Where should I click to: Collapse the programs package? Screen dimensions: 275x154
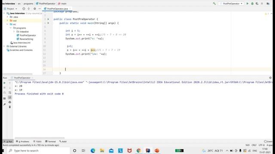(11, 28)
